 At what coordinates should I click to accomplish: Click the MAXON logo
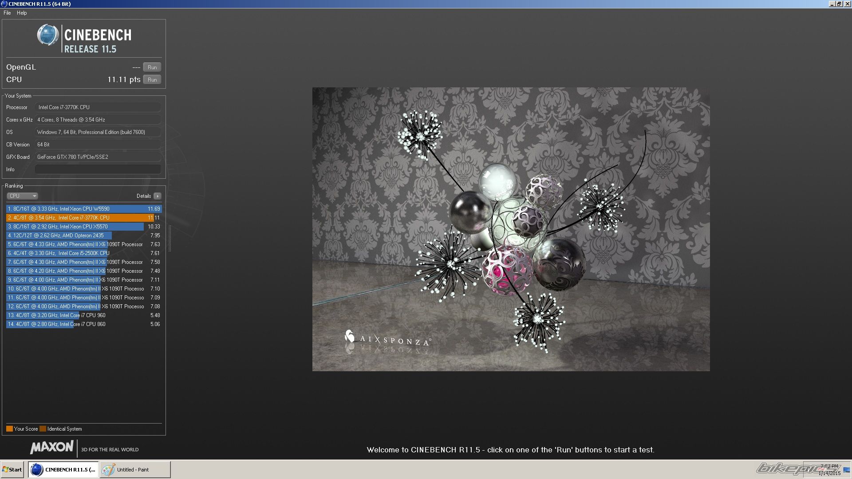click(x=51, y=448)
